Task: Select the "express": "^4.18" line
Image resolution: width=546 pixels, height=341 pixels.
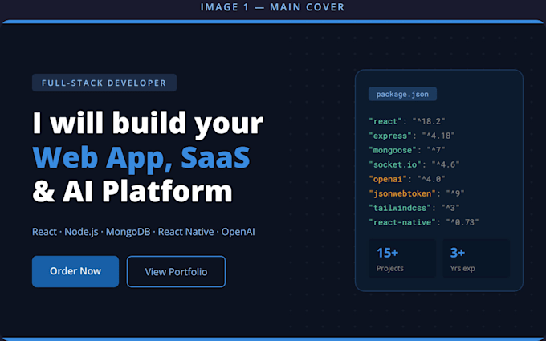Action: pyautogui.click(x=412, y=136)
